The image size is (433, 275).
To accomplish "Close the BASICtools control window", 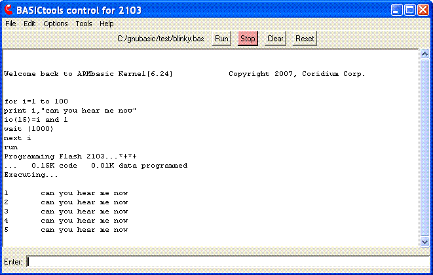I will [x=424, y=10].
